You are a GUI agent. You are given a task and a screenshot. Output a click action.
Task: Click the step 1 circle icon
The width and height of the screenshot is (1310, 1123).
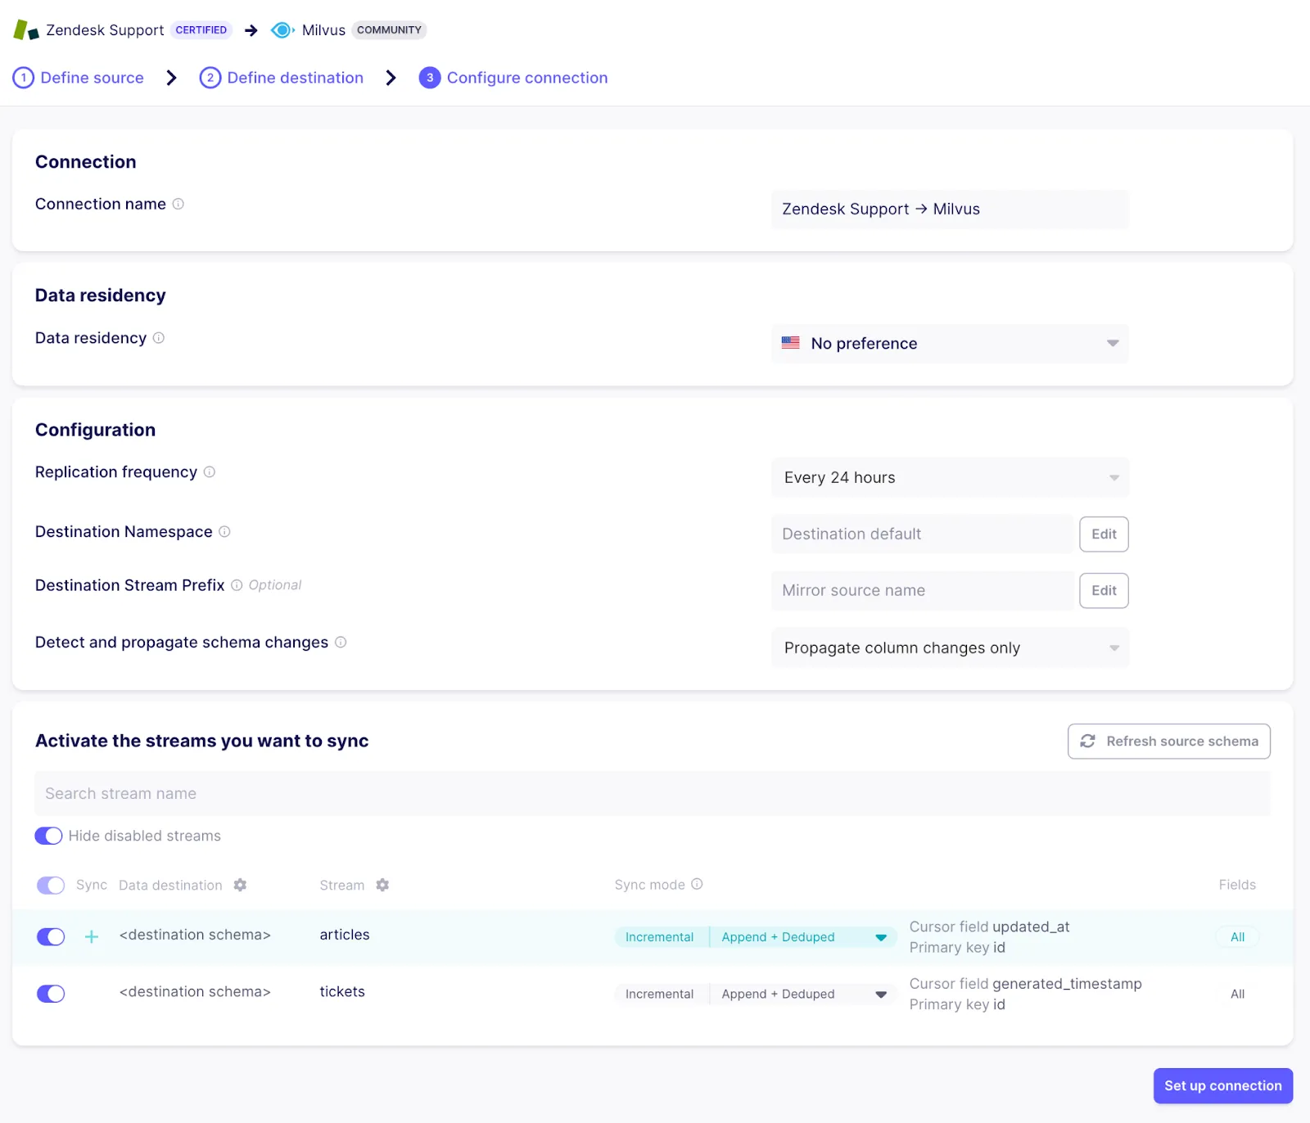tap(24, 78)
